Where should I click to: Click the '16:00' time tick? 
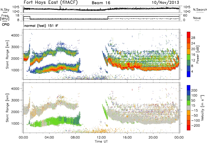(x=127, y=138)
